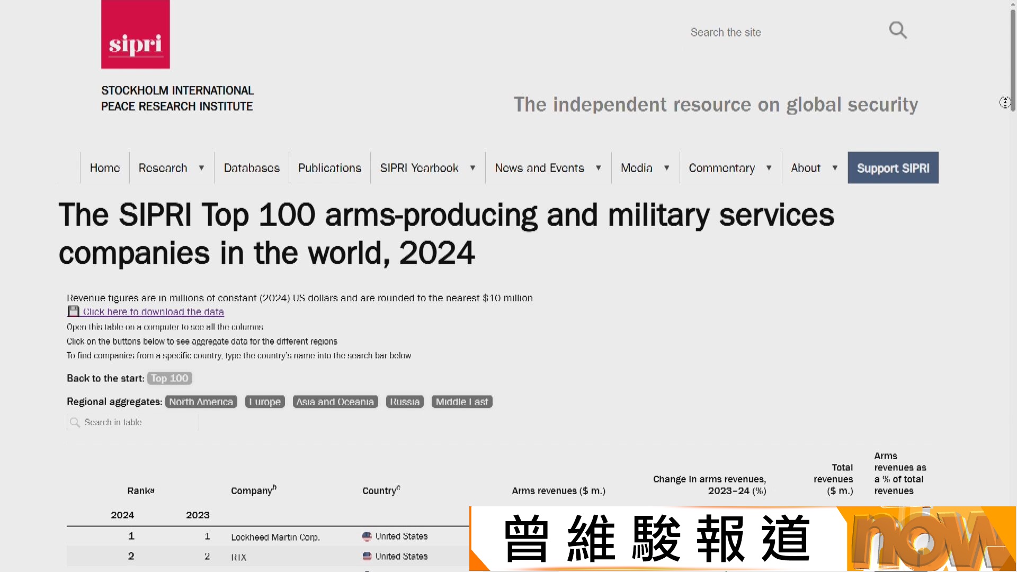Image resolution: width=1017 pixels, height=572 pixels.
Task: Click the accessibility icon on the right edge
Action: pos(1005,102)
